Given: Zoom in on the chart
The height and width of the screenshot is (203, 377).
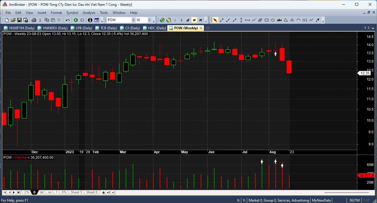Looking at the screenshot, I should coord(162,20).
